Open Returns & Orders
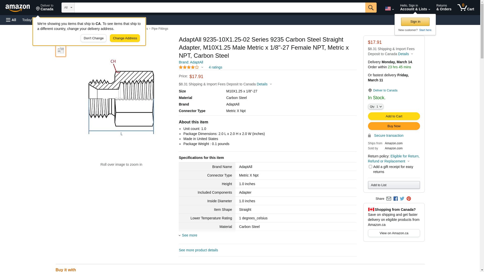 [444, 8]
